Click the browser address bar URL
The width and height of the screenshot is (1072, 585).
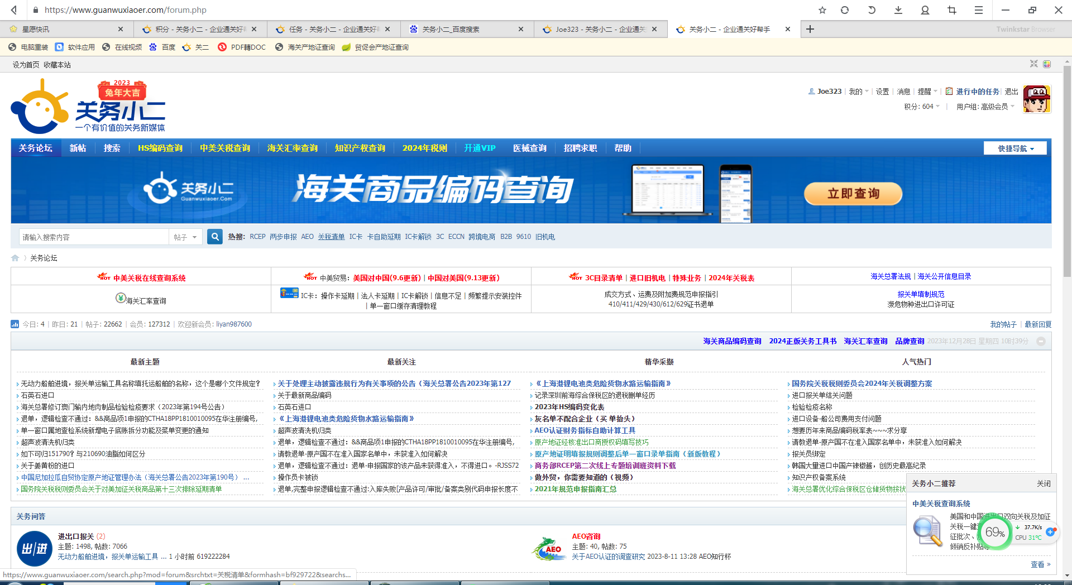coord(126,10)
